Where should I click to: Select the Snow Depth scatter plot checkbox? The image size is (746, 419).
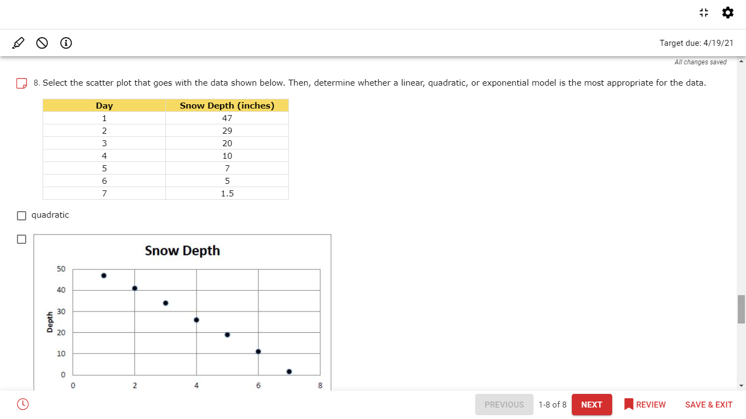tap(21, 239)
